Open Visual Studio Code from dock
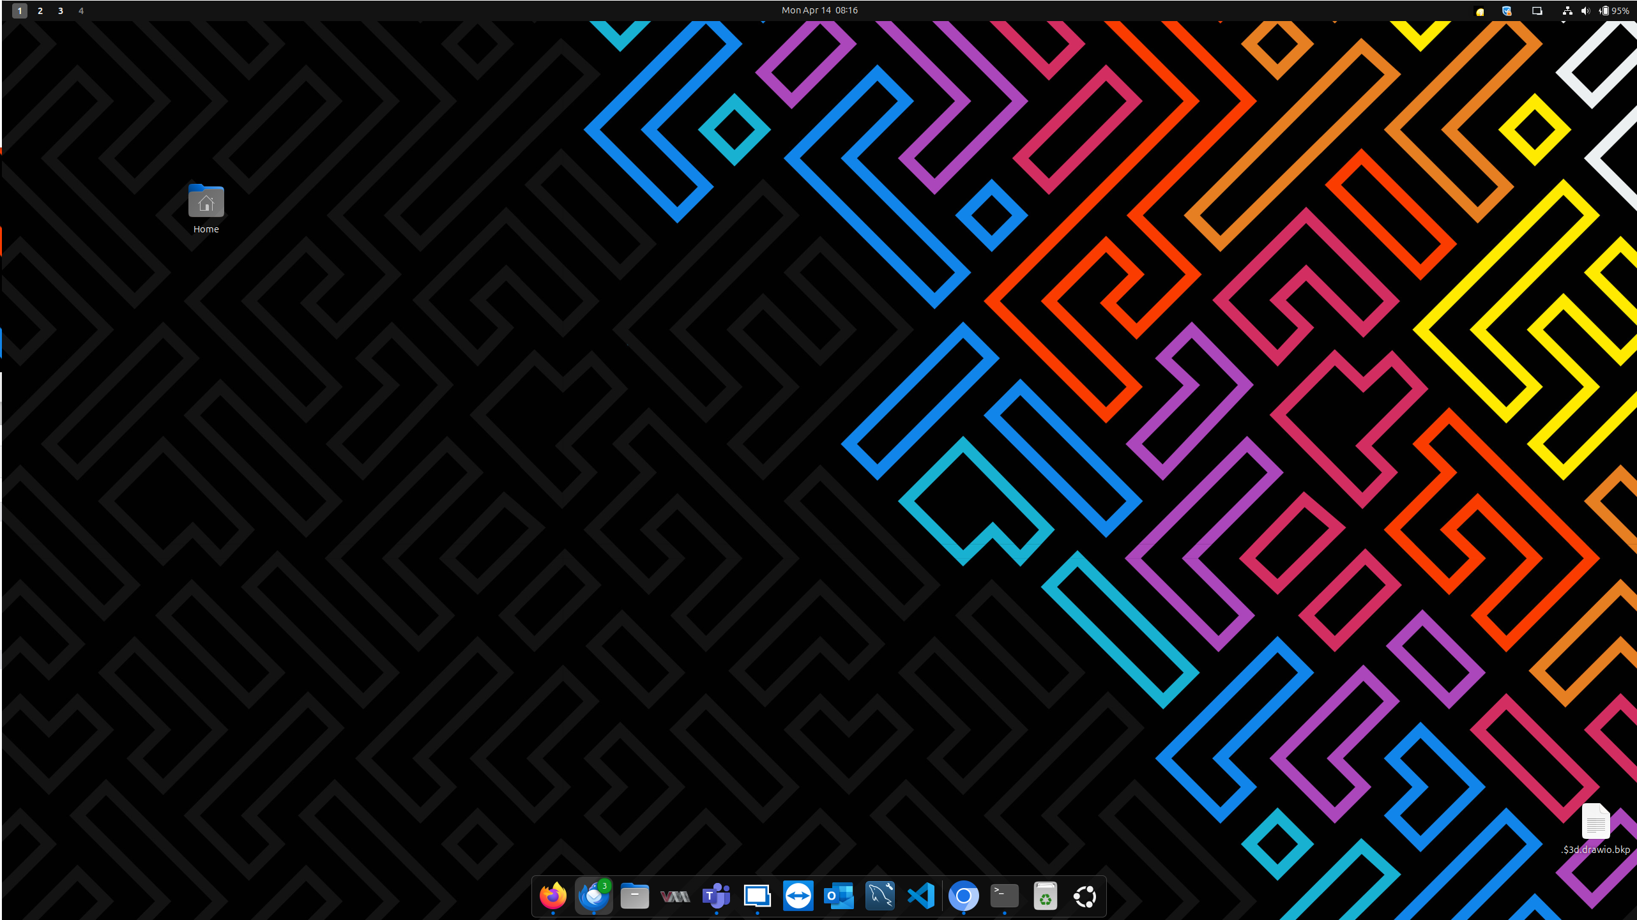Viewport: 1637px width, 920px height. 920,896
